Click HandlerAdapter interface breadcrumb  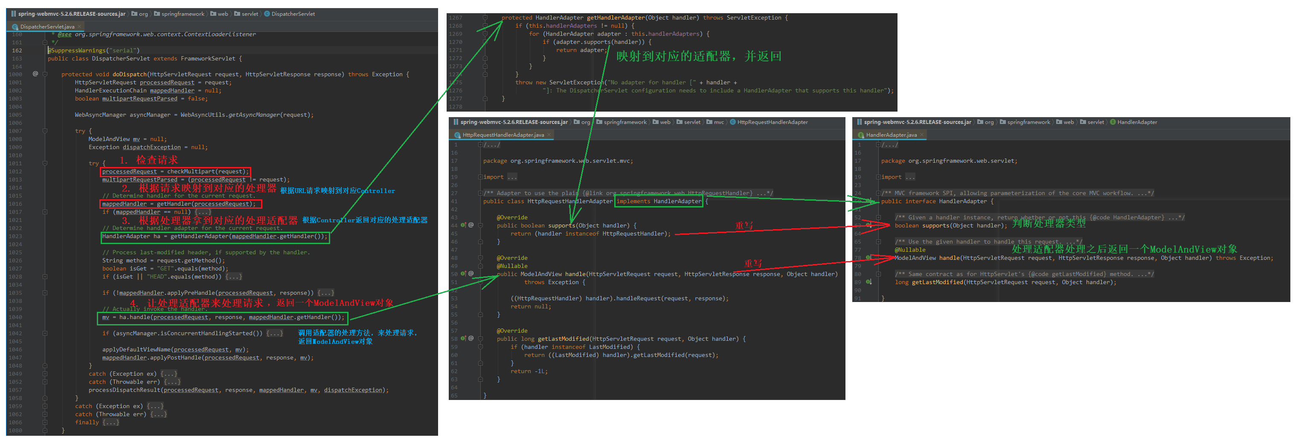tap(1133, 122)
